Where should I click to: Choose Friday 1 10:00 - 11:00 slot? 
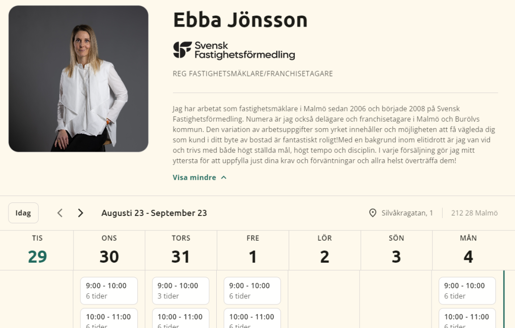click(x=252, y=318)
